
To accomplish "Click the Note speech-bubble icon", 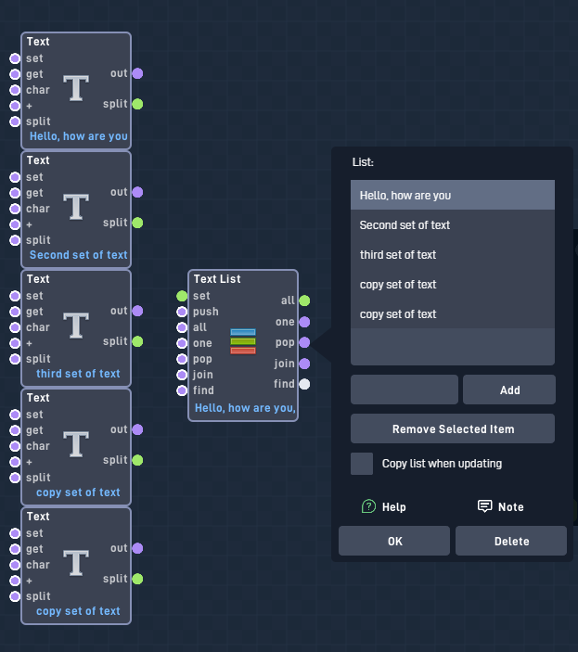I will [x=484, y=506].
